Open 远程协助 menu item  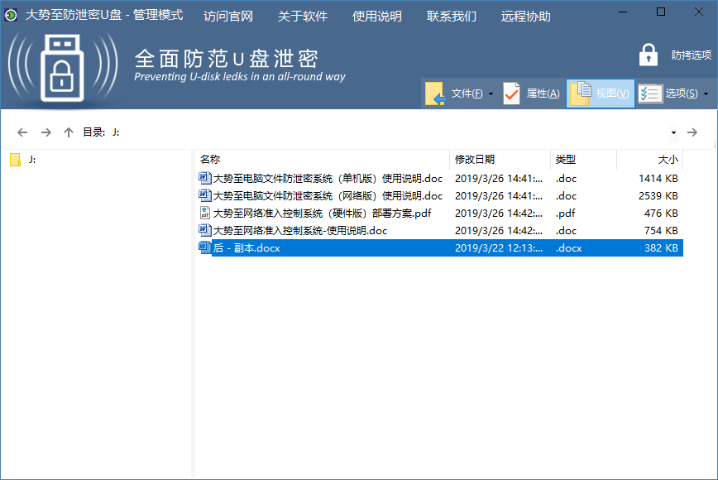point(526,17)
